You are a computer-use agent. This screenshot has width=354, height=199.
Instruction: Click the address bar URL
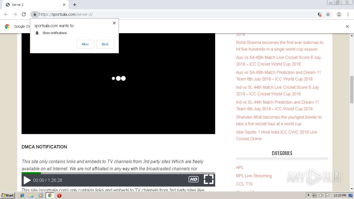66,14
